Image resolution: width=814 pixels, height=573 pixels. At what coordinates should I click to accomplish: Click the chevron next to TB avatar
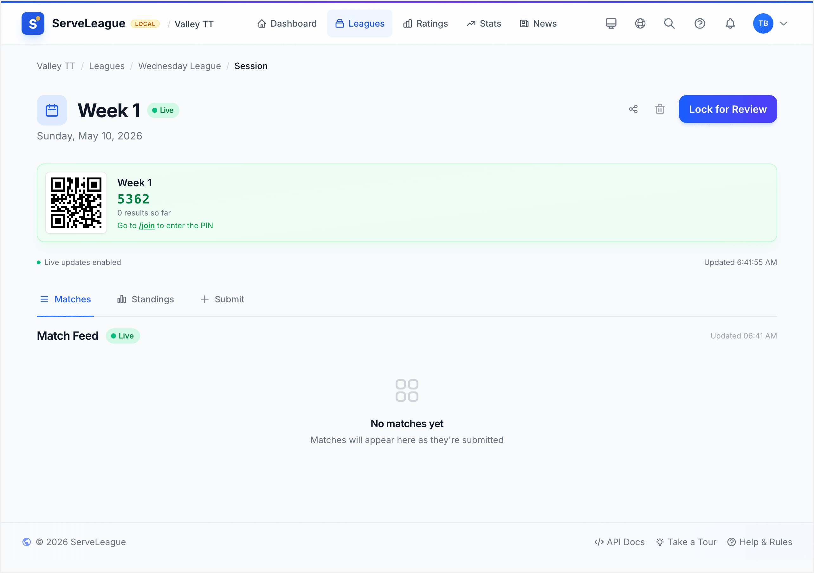(784, 24)
